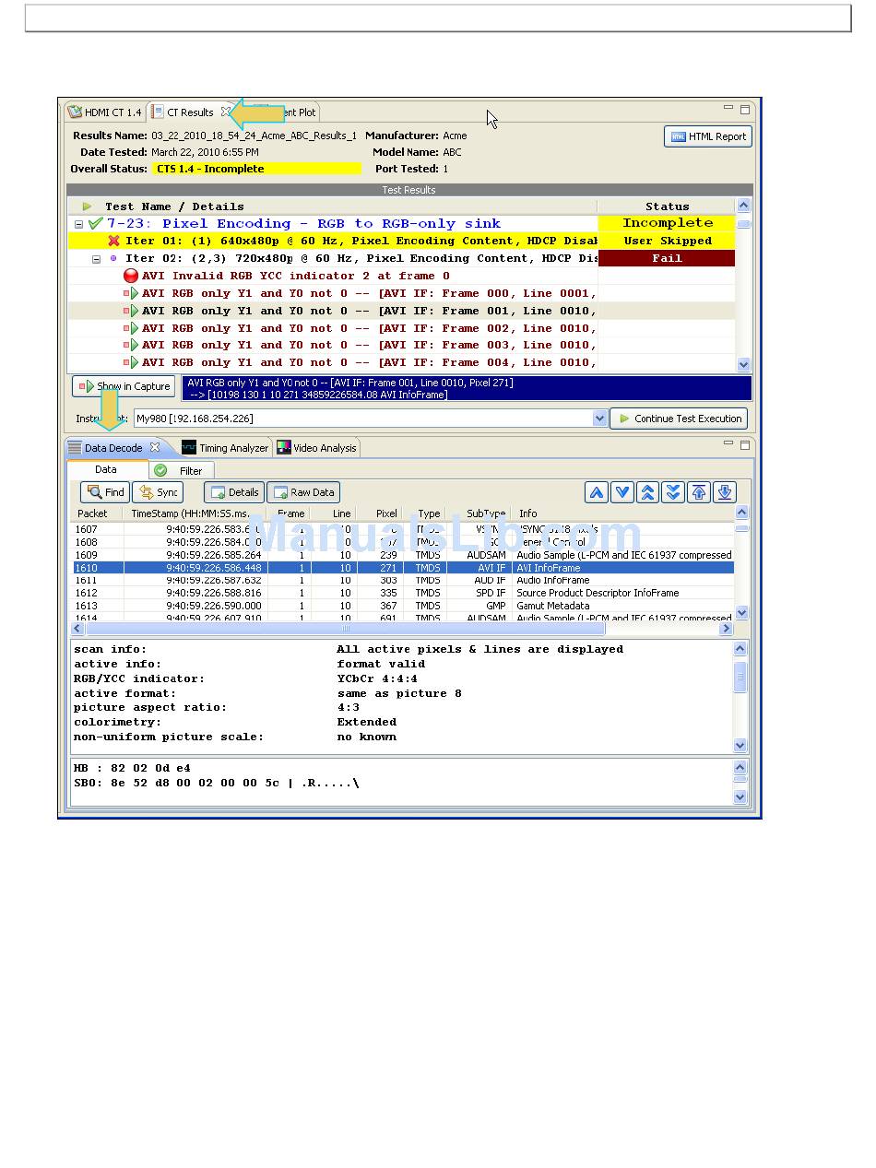Open the Find button in Data Decode
Viewport: 876px width, 1168px height.
coord(104,492)
